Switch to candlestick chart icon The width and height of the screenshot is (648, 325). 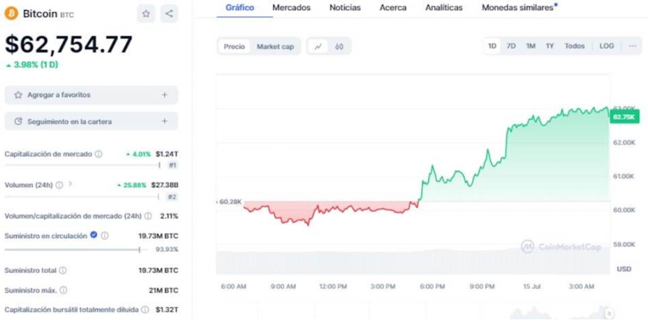point(339,46)
